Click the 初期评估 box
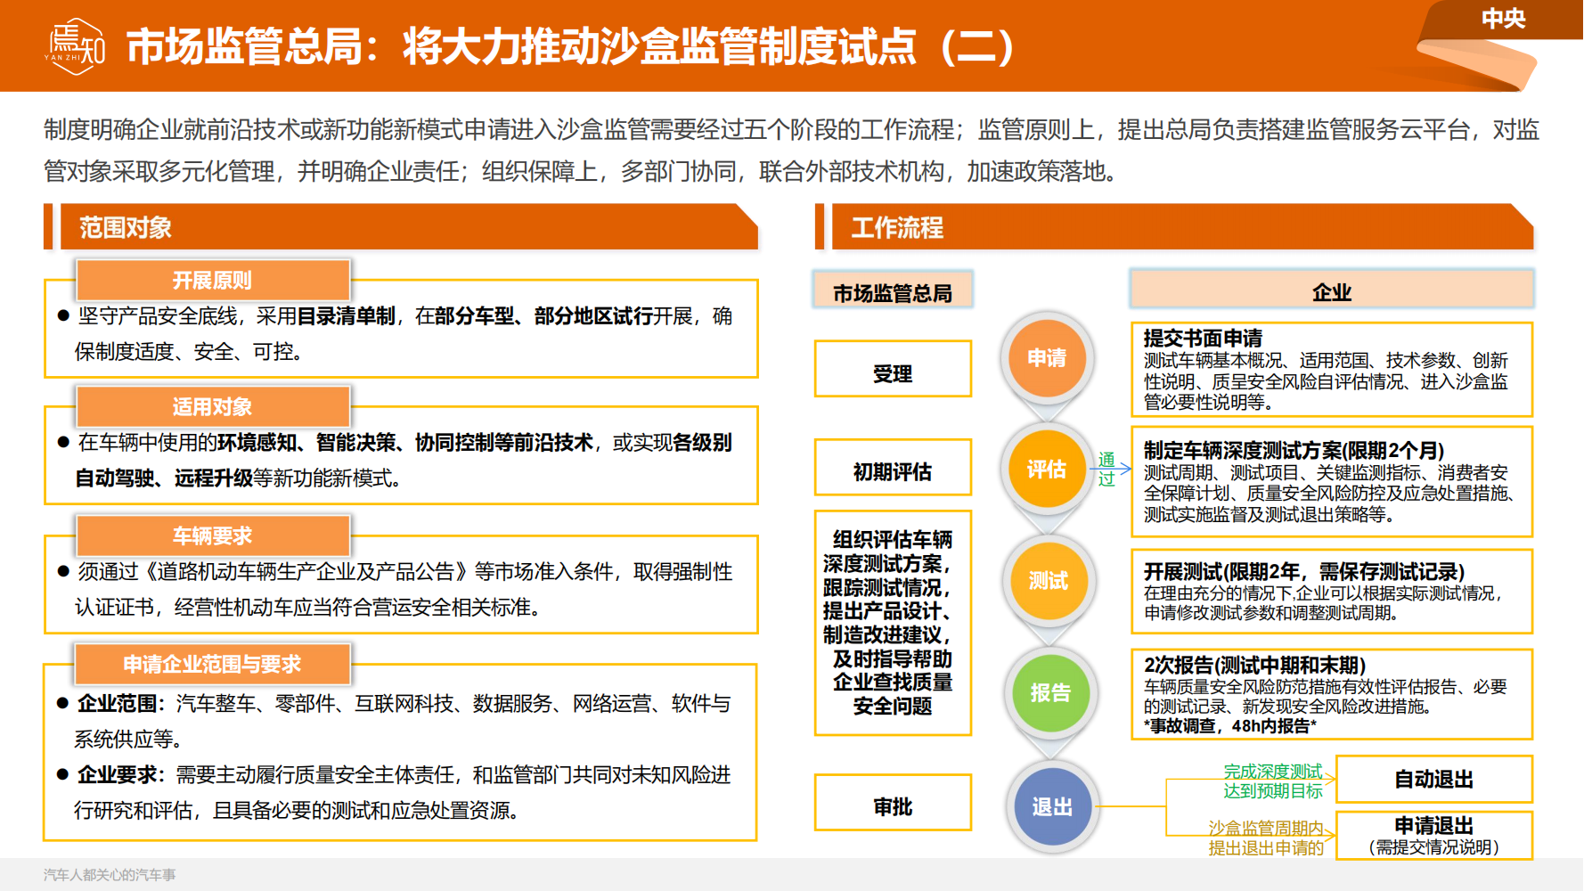 tap(893, 467)
